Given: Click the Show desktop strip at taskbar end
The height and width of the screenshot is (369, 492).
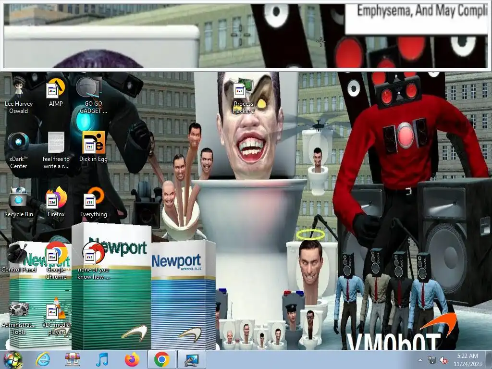Looking at the screenshot, I should (489, 360).
